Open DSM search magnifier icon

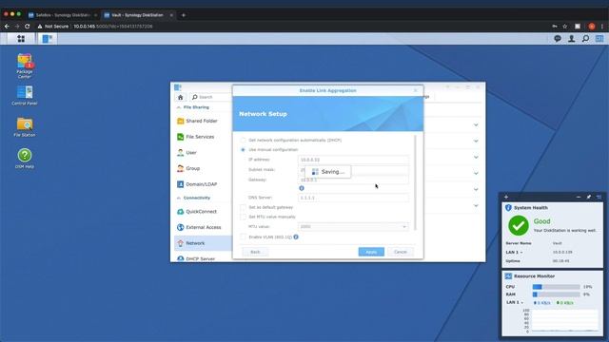[x=585, y=38]
